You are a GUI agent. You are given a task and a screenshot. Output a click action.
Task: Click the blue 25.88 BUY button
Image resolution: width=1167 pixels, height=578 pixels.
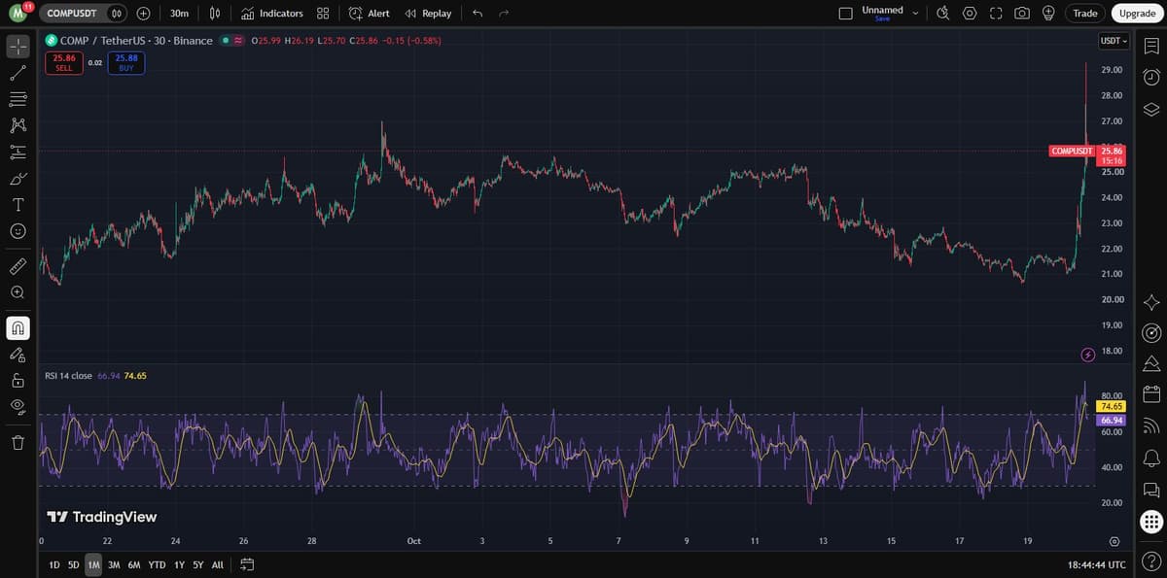click(126, 63)
